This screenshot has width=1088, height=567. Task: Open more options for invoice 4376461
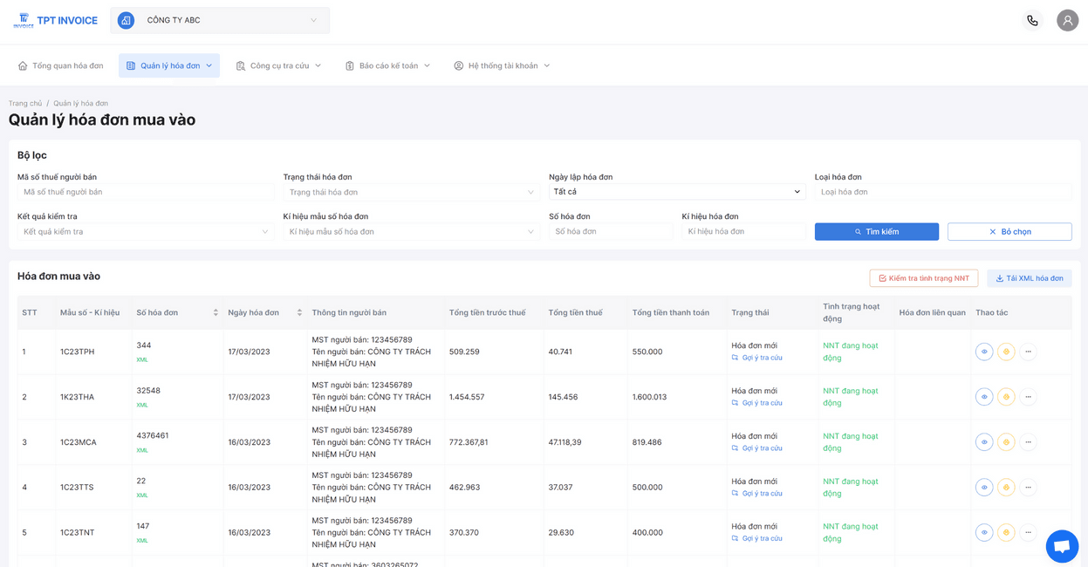(x=1028, y=442)
